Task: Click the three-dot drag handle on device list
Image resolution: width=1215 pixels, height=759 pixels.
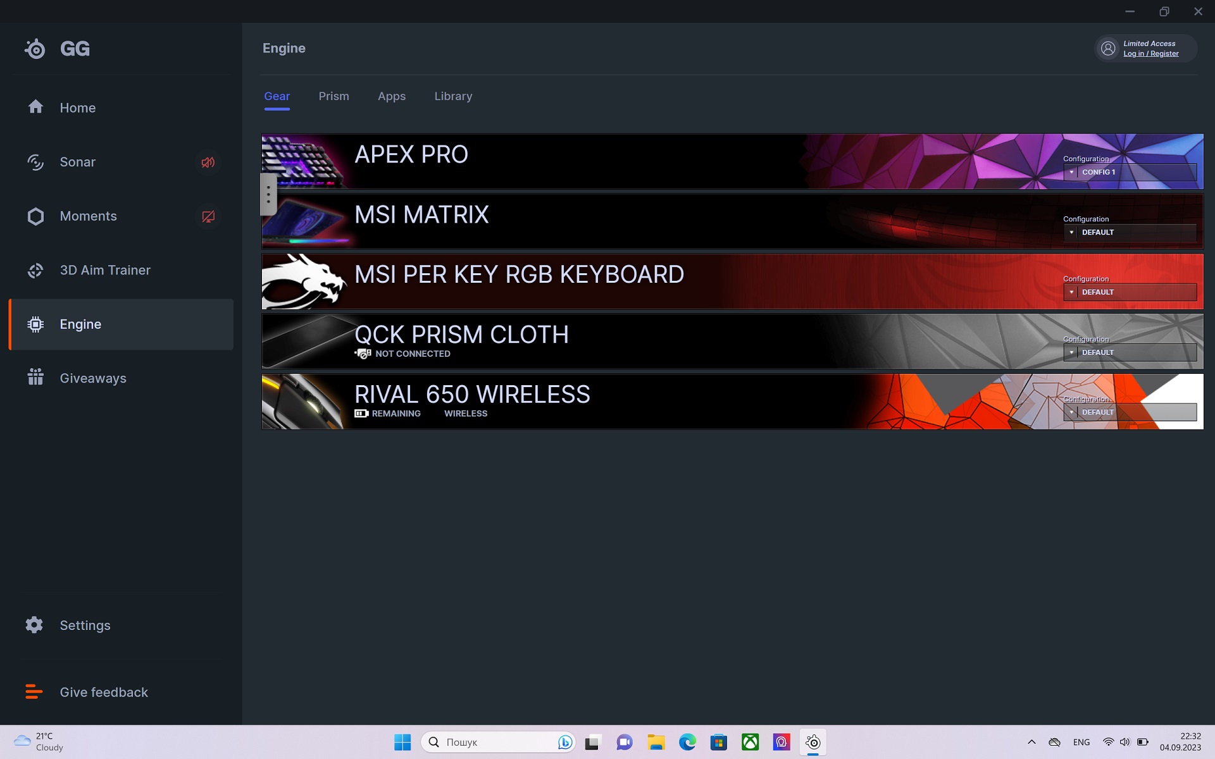Action: coord(268,194)
